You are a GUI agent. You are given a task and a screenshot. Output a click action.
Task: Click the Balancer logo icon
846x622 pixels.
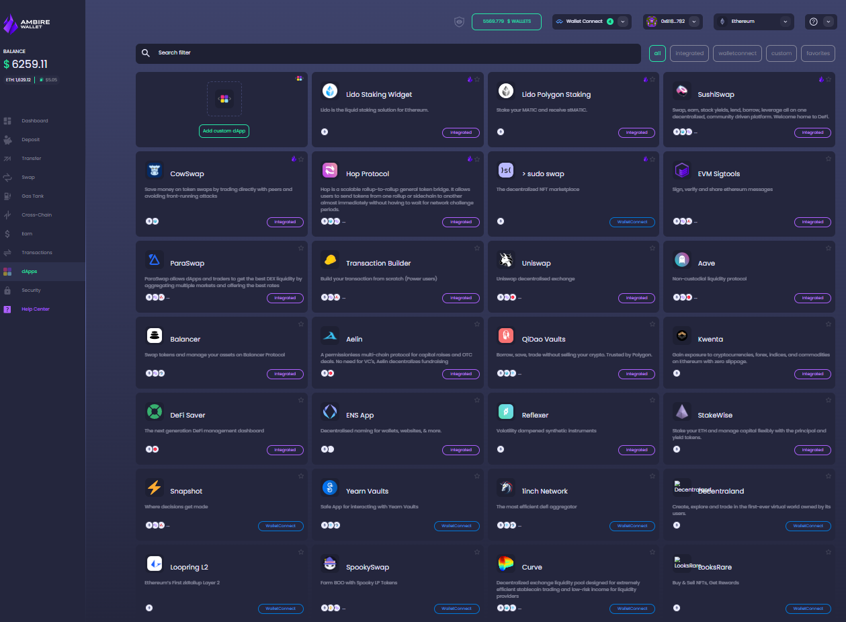coord(155,336)
